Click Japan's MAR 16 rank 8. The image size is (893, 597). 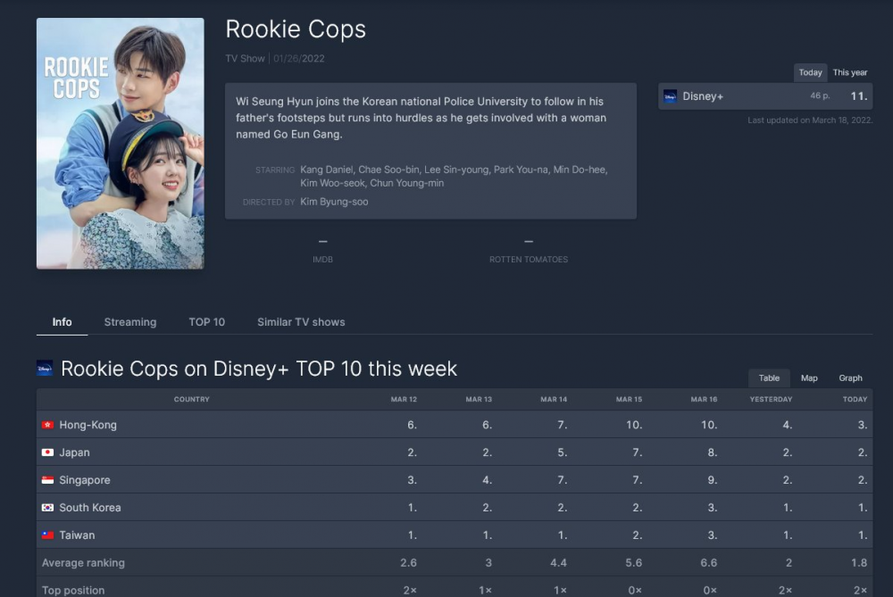pyautogui.click(x=712, y=452)
